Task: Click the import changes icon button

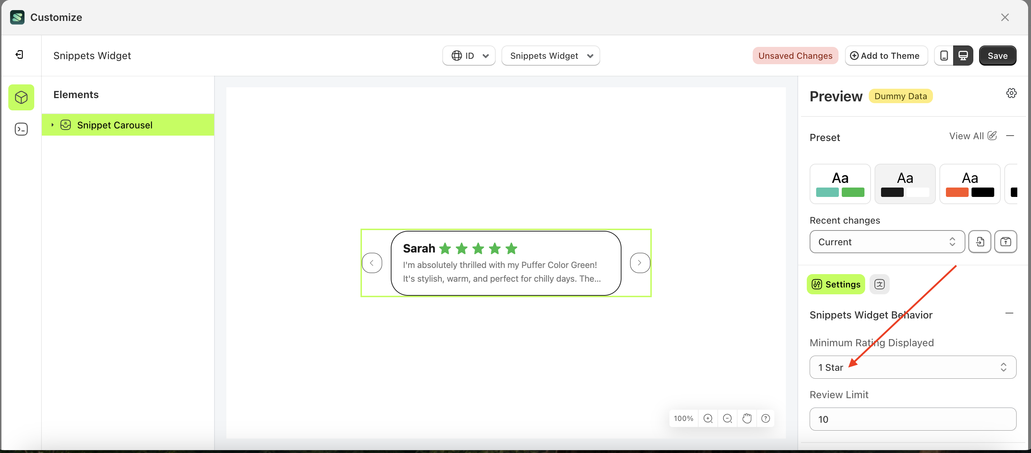Action: point(979,242)
